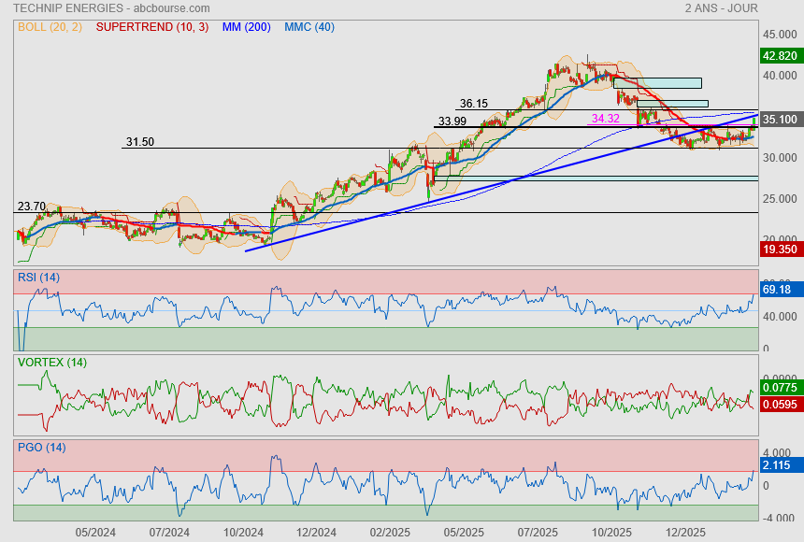
Task: Click the 35.100 current price tag
Action: 780,120
